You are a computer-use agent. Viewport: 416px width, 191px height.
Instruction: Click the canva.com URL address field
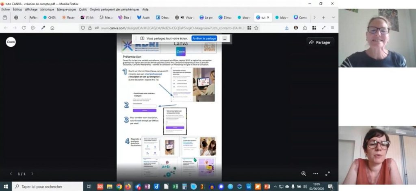(x=172, y=28)
